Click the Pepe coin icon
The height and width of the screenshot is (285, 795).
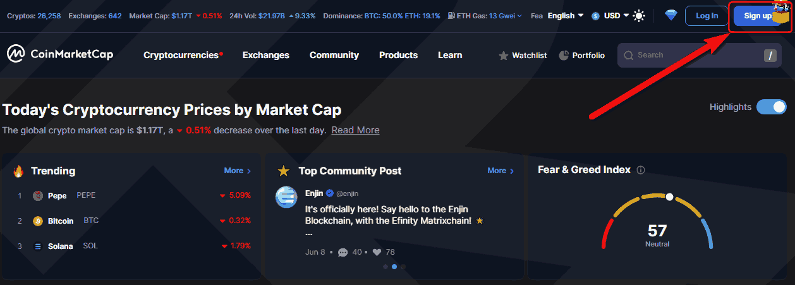coord(38,196)
